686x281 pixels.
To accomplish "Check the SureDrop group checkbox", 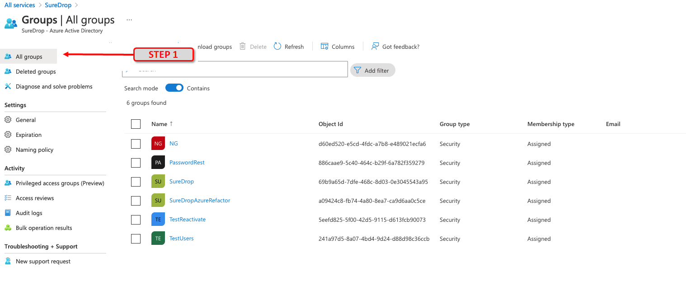I will click(136, 182).
